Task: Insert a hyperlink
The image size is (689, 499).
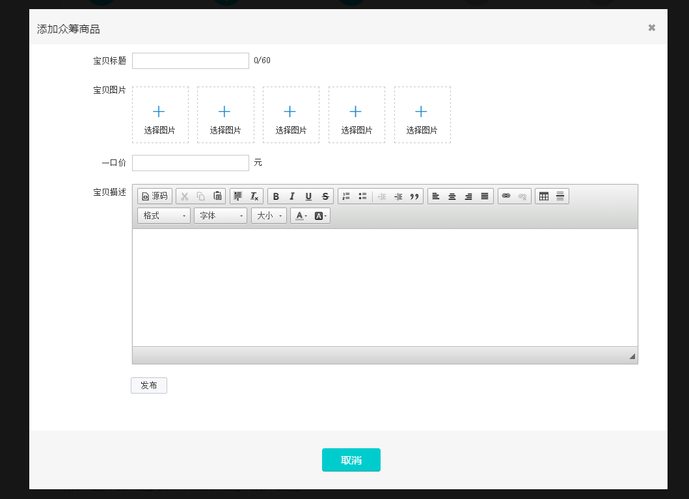Action: 506,196
